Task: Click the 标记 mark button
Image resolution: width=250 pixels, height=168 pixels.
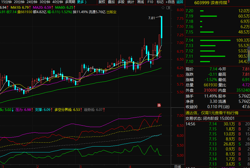Action: (160, 2)
